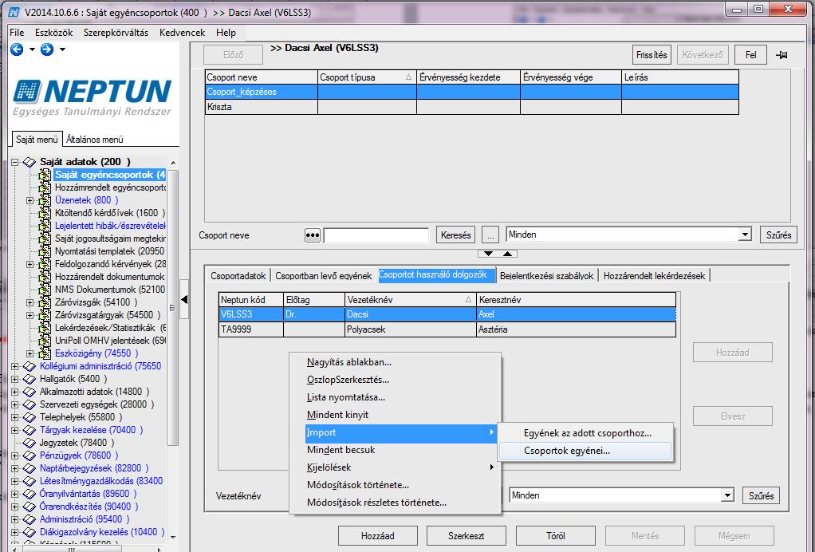
Task: Click the ellipsis button next to Keresés
Action: point(490,235)
